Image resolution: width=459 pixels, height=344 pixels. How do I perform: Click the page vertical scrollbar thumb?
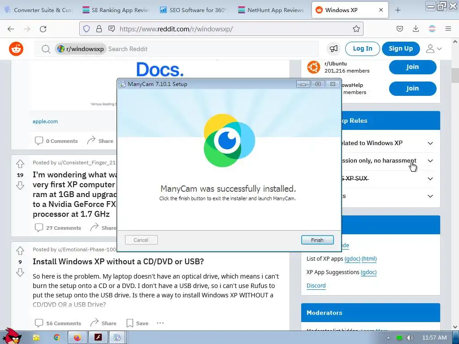(455, 75)
